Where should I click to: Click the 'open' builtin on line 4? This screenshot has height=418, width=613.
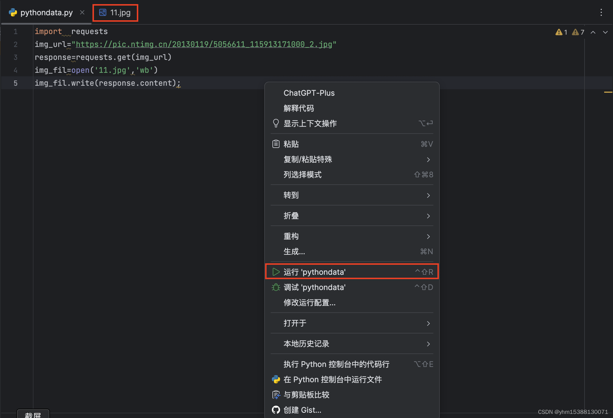coord(80,70)
